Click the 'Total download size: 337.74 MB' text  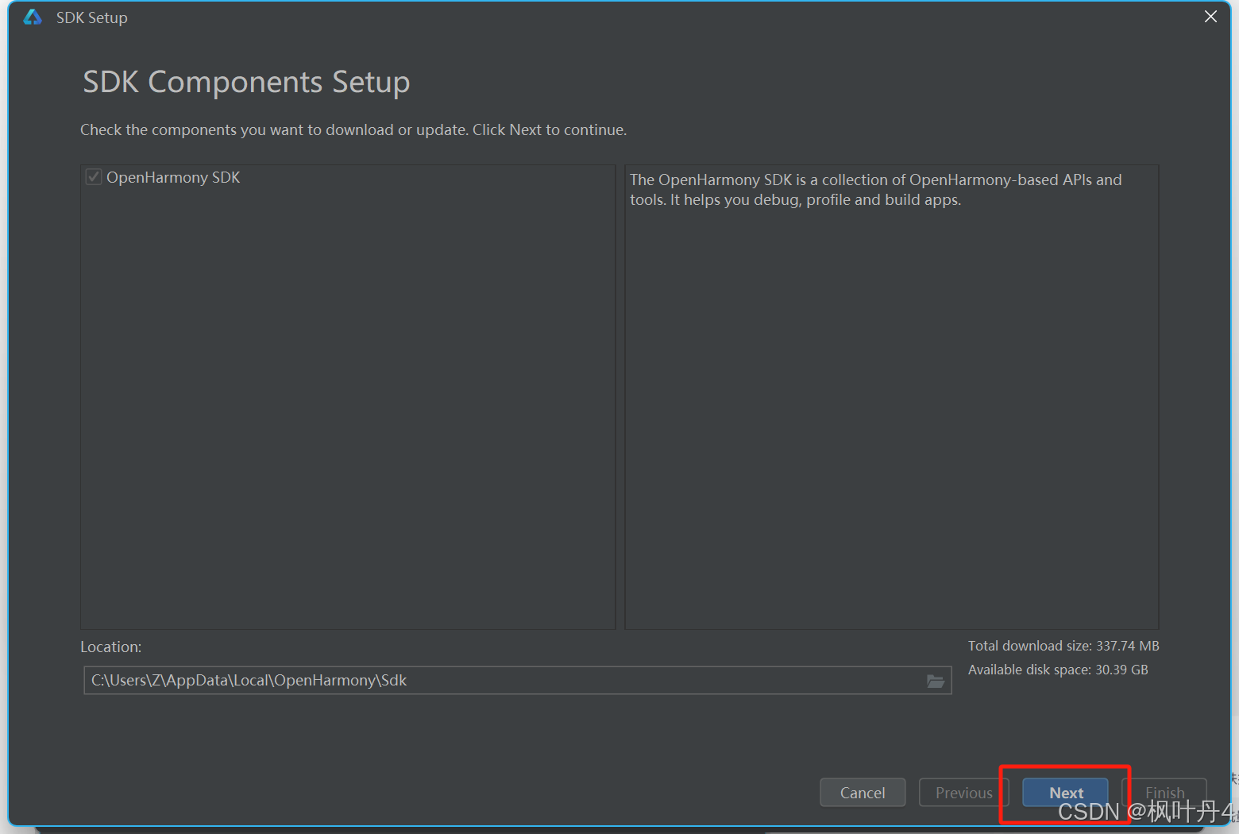click(1063, 646)
